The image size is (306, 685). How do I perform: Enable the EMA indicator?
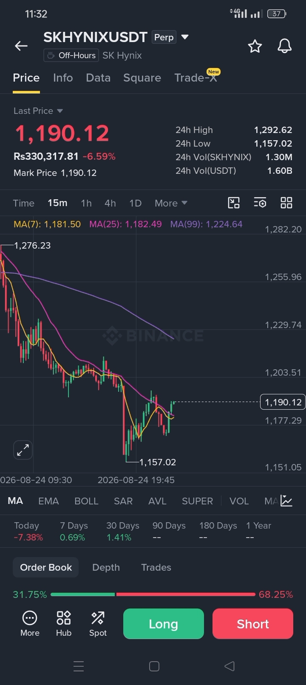(48, 501)
